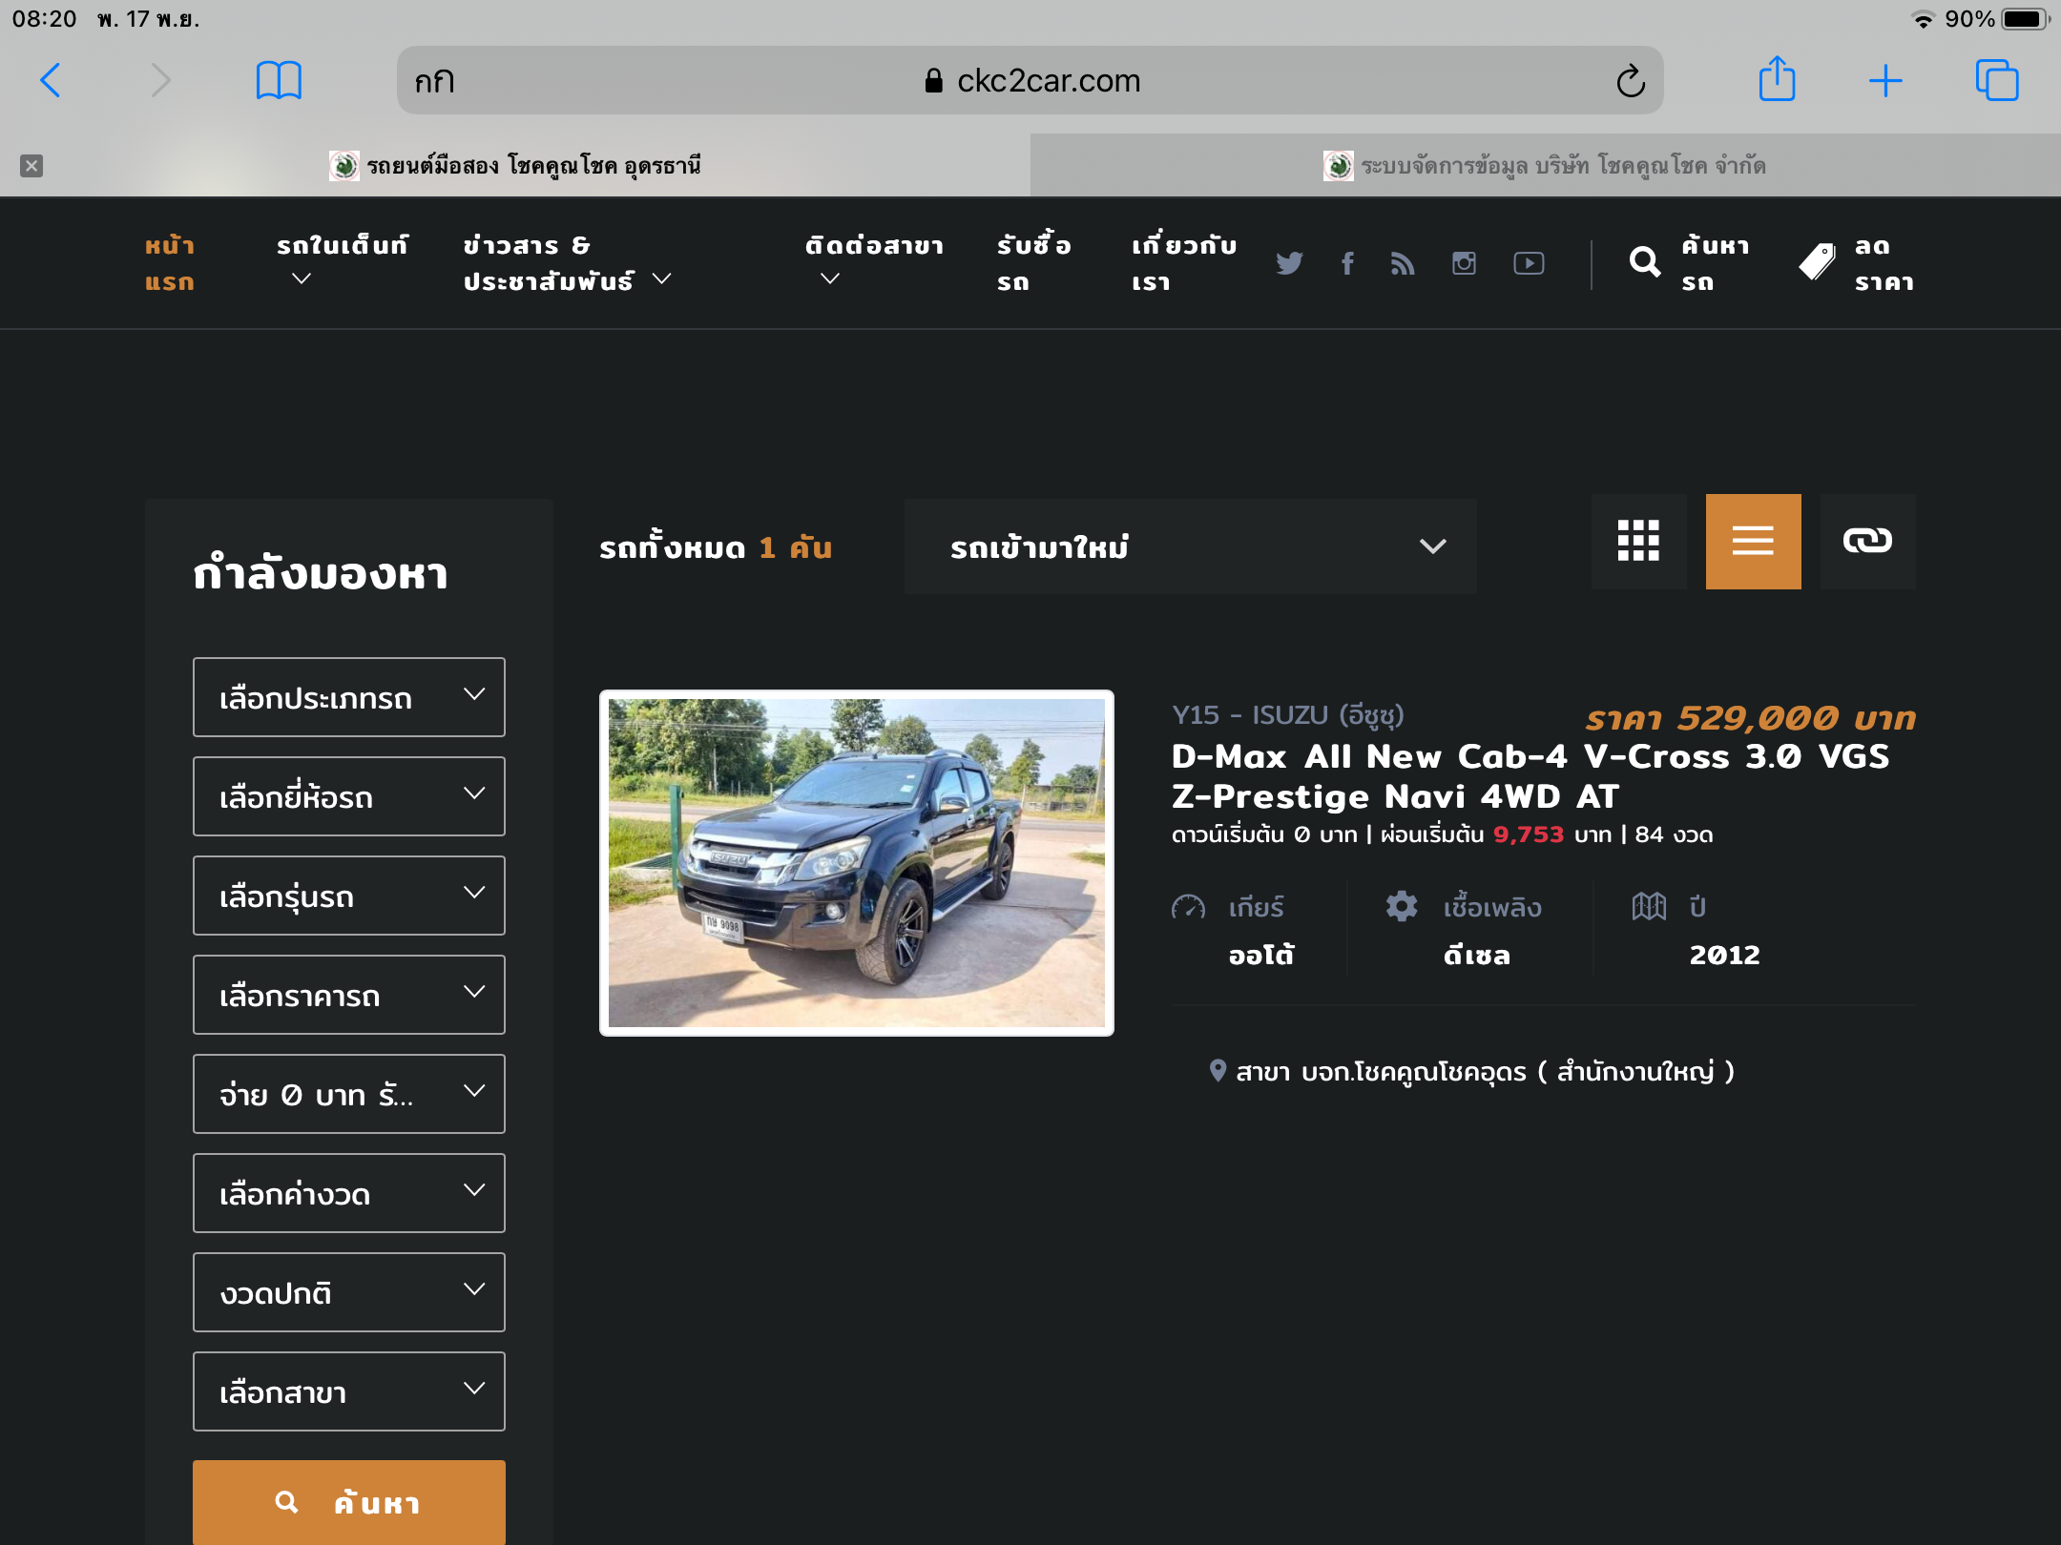Click the Isuzu D-Max car photo
The height and width of the screenshot is (1545, 2061).
coord(856,863)
